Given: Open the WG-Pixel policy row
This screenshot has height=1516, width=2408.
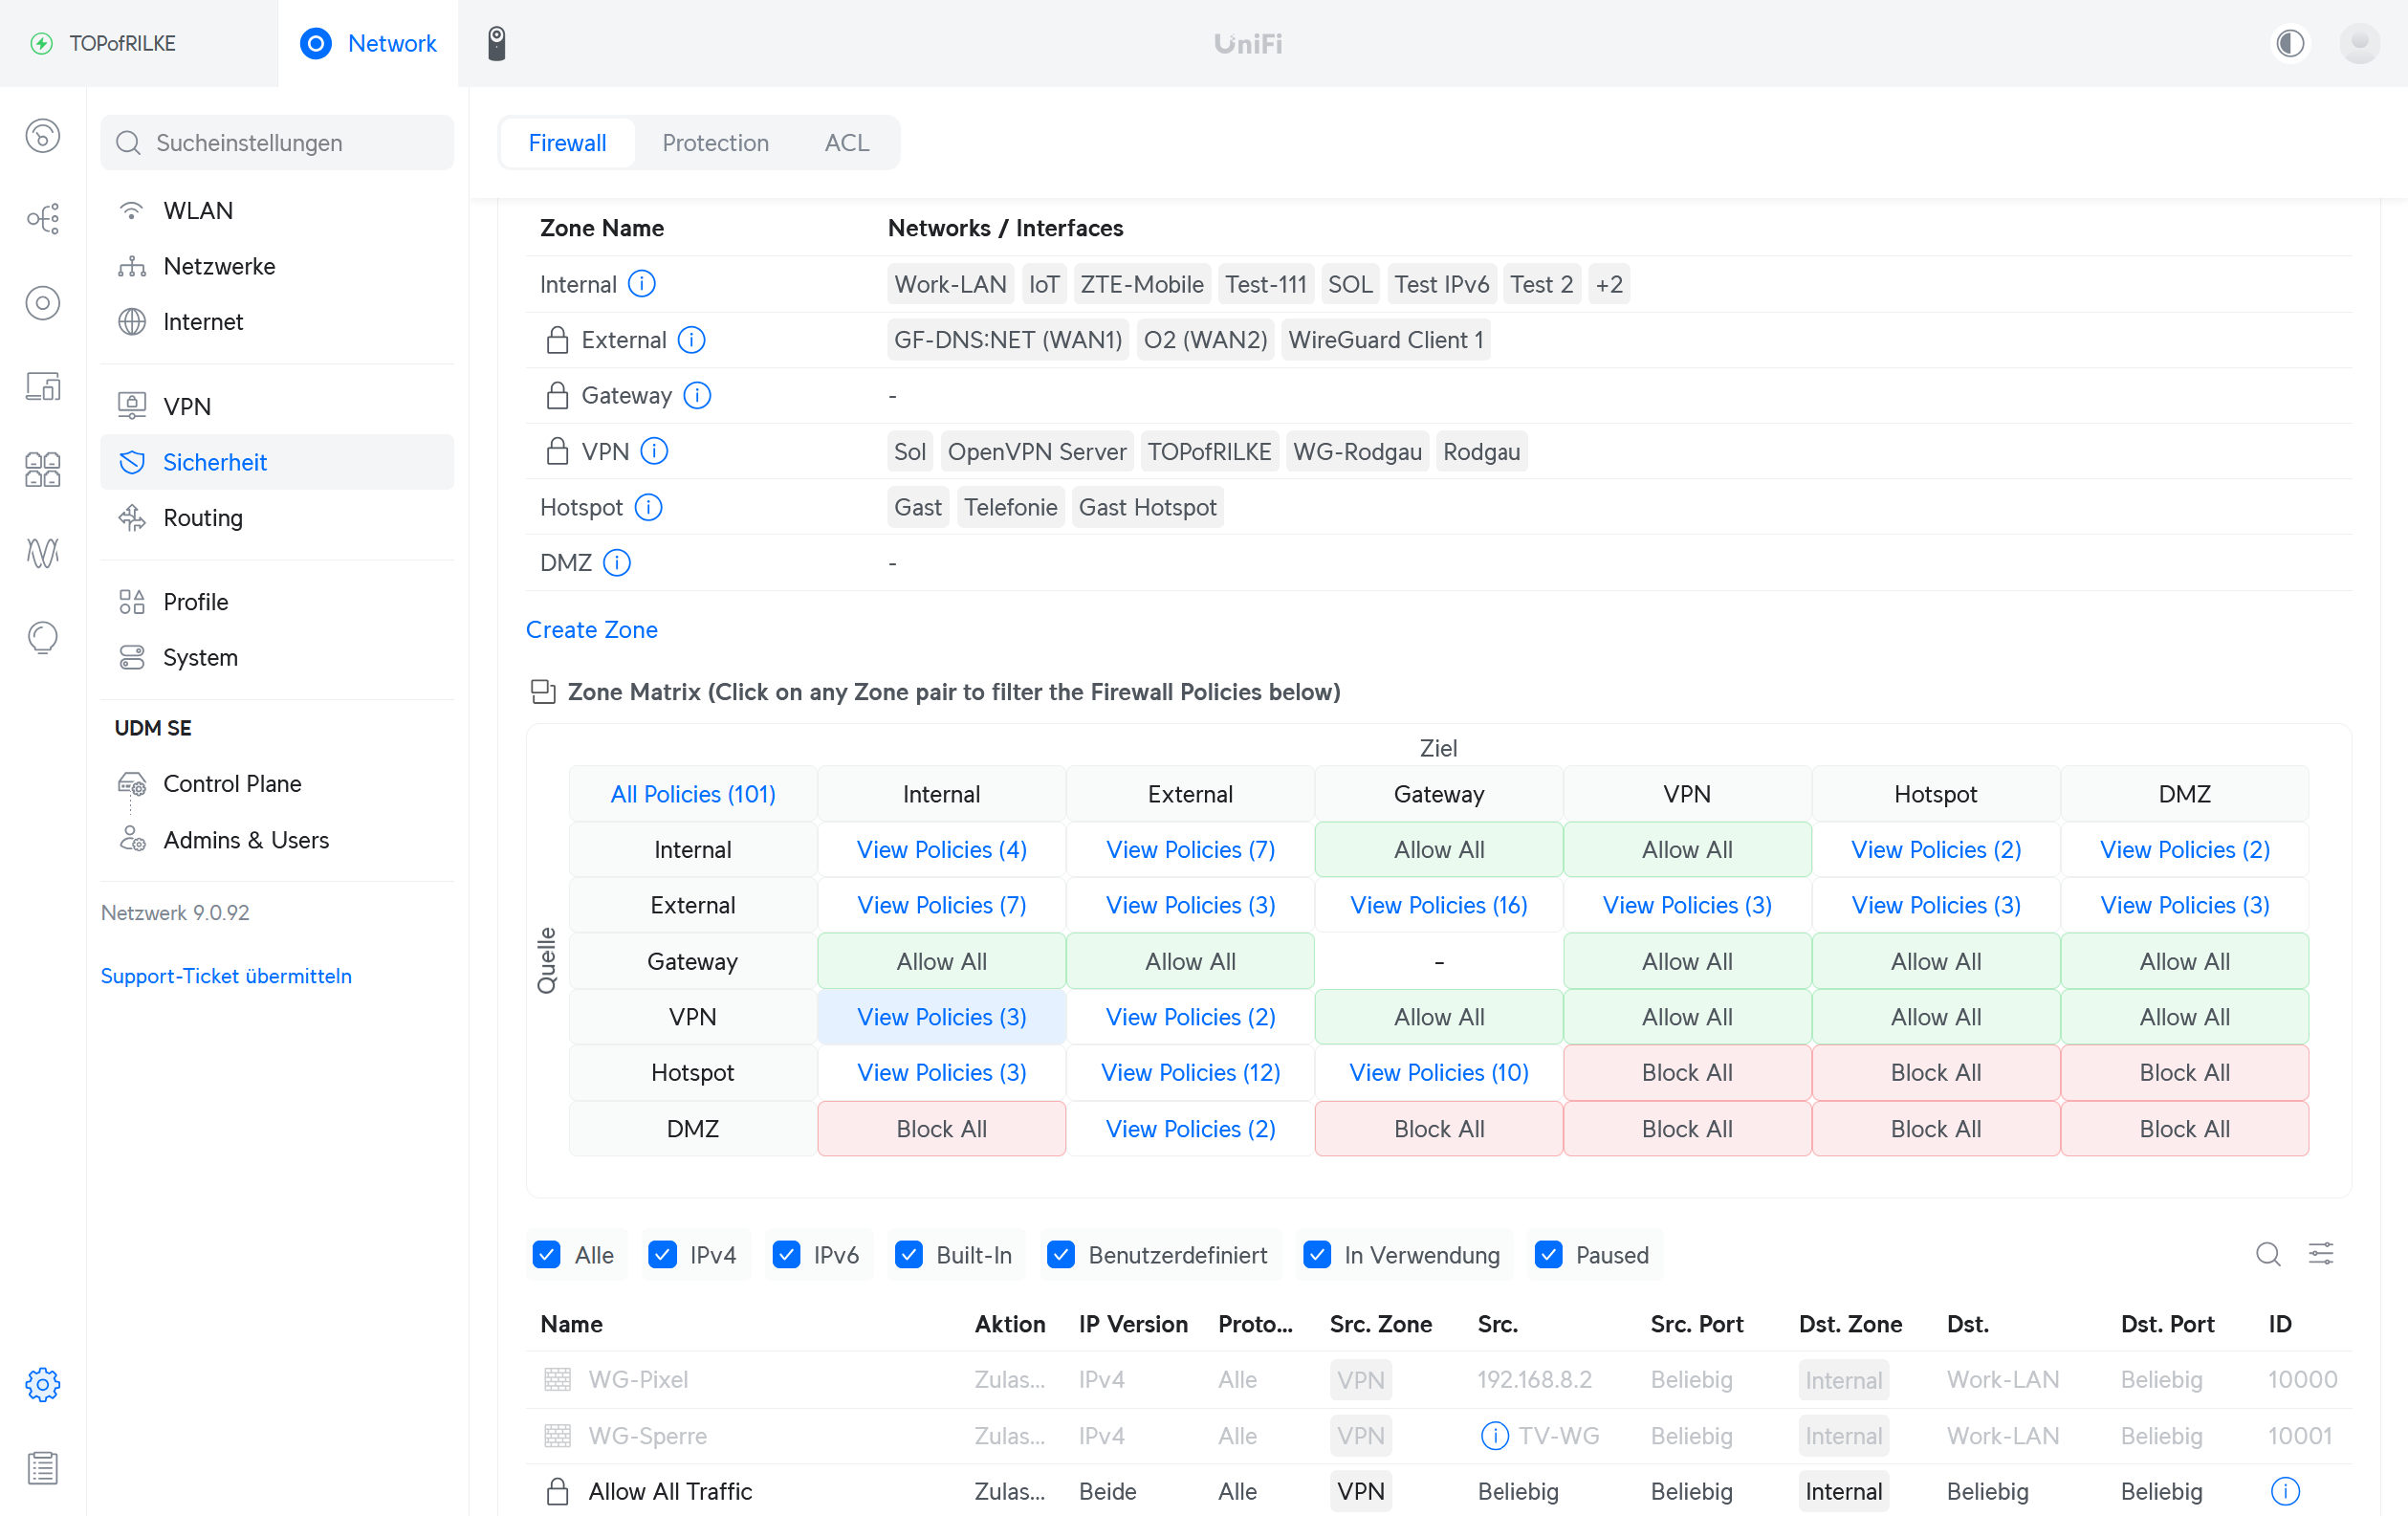Looking at the screenshot, I should click(1439, 1380).
